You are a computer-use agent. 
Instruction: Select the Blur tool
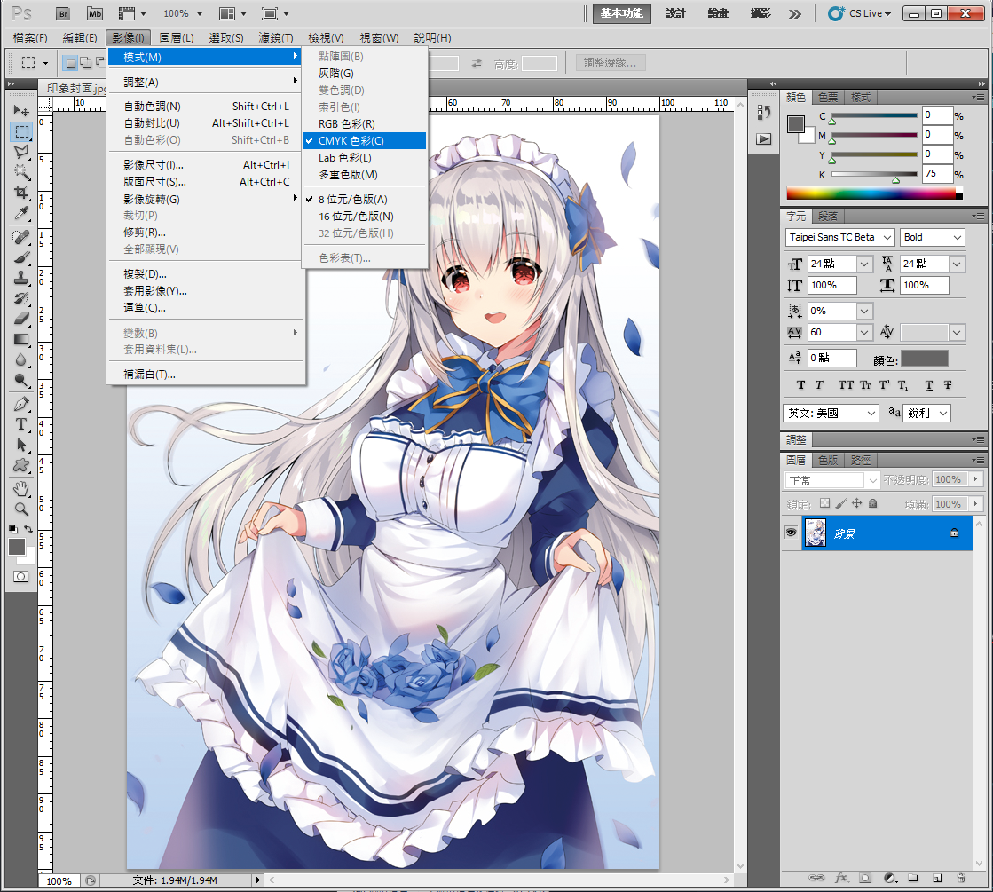coord(21,359)
